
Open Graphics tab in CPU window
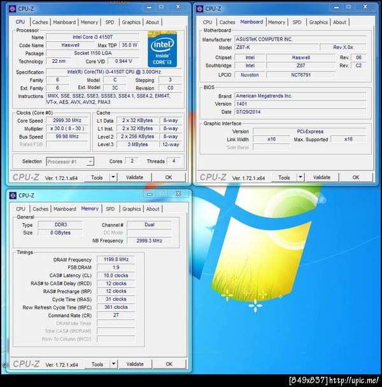[x=131, y=22]
